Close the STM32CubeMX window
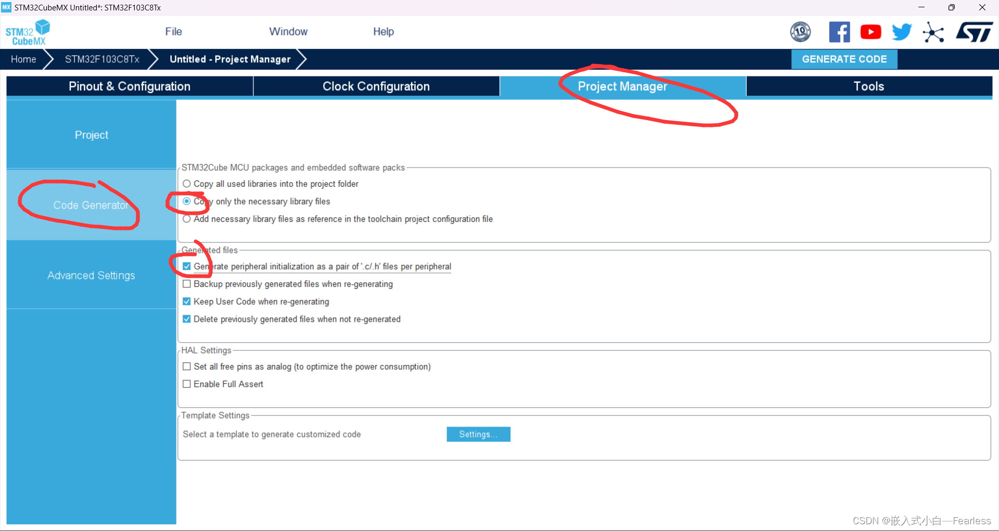 pyautogui.click(x=982, y=7)
